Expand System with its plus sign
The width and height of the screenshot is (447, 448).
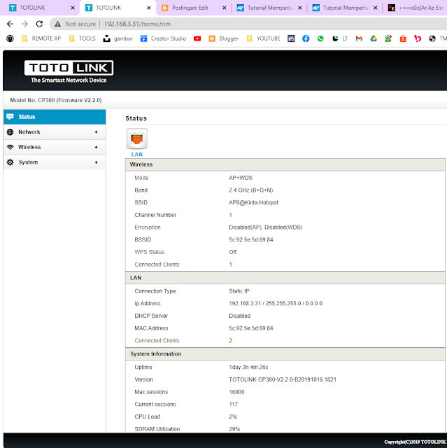coord(97,162)
